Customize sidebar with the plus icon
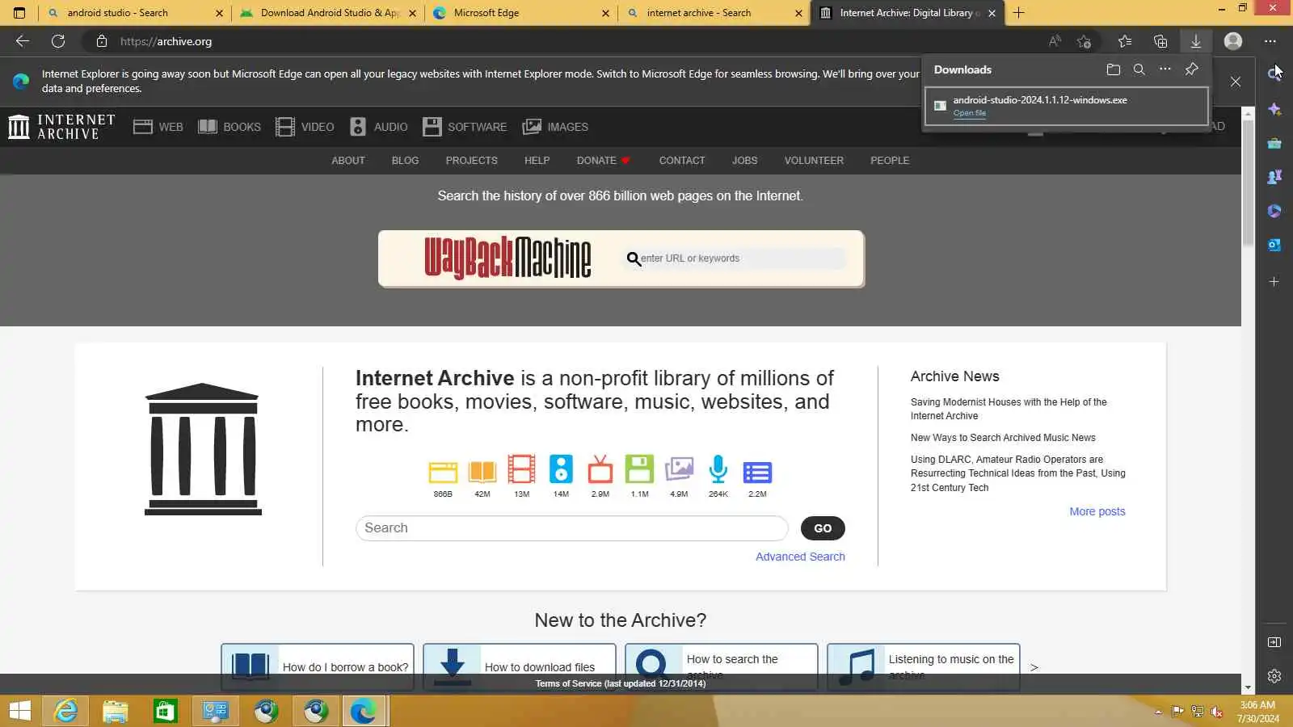Image resolution: width=1293 pixels, height=727 pixels. coord(1274,282)
